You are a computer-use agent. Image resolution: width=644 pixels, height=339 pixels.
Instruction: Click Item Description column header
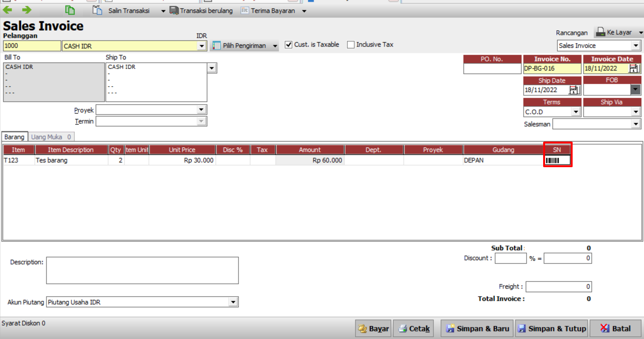click(71, 150)
